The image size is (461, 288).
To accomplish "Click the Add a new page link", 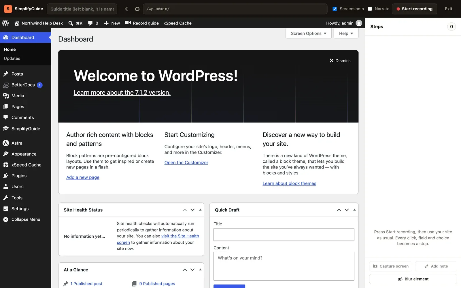I will pyautogui.click(x=83, y=177).
